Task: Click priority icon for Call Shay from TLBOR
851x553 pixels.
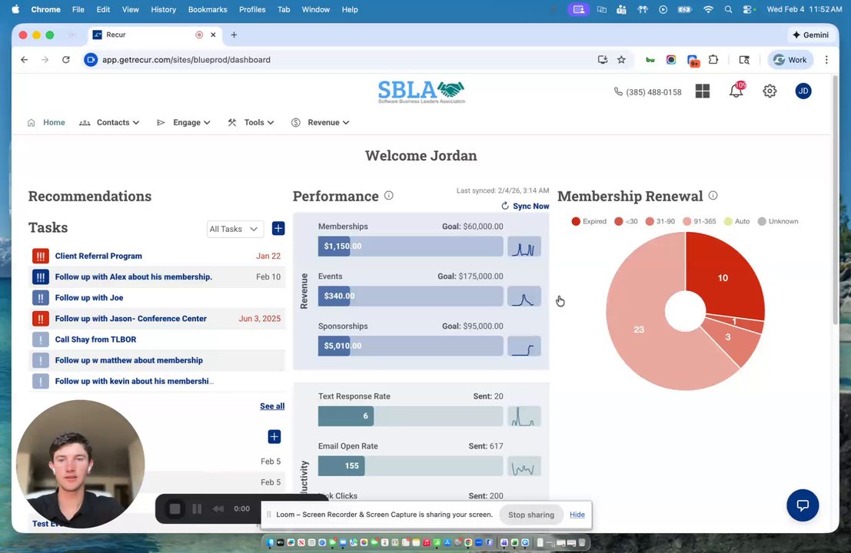Action: (x=41, y=339)
